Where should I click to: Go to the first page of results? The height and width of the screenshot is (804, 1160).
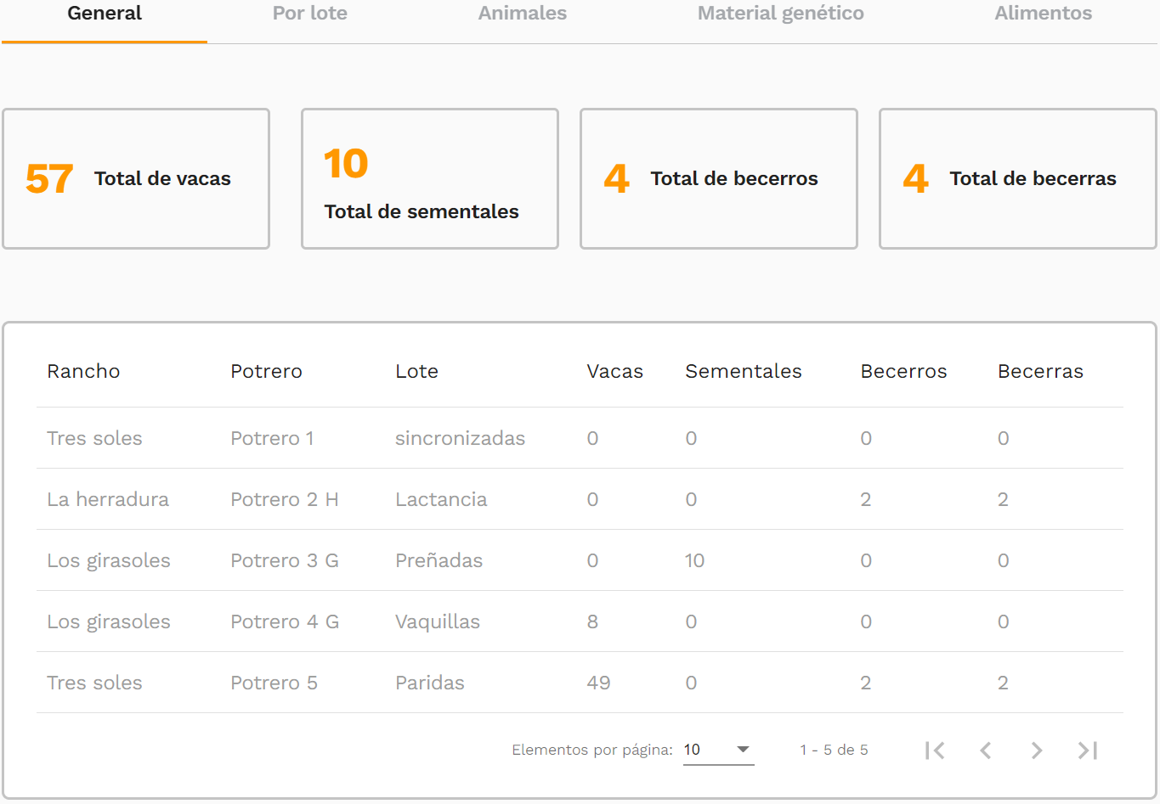[935, 751]
